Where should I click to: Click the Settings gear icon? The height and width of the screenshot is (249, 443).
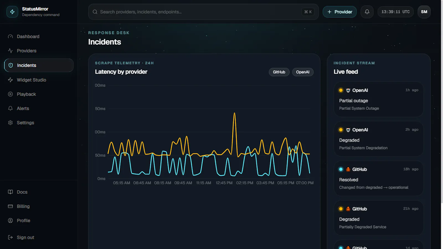pyautogui.click(x=11, y=123)
